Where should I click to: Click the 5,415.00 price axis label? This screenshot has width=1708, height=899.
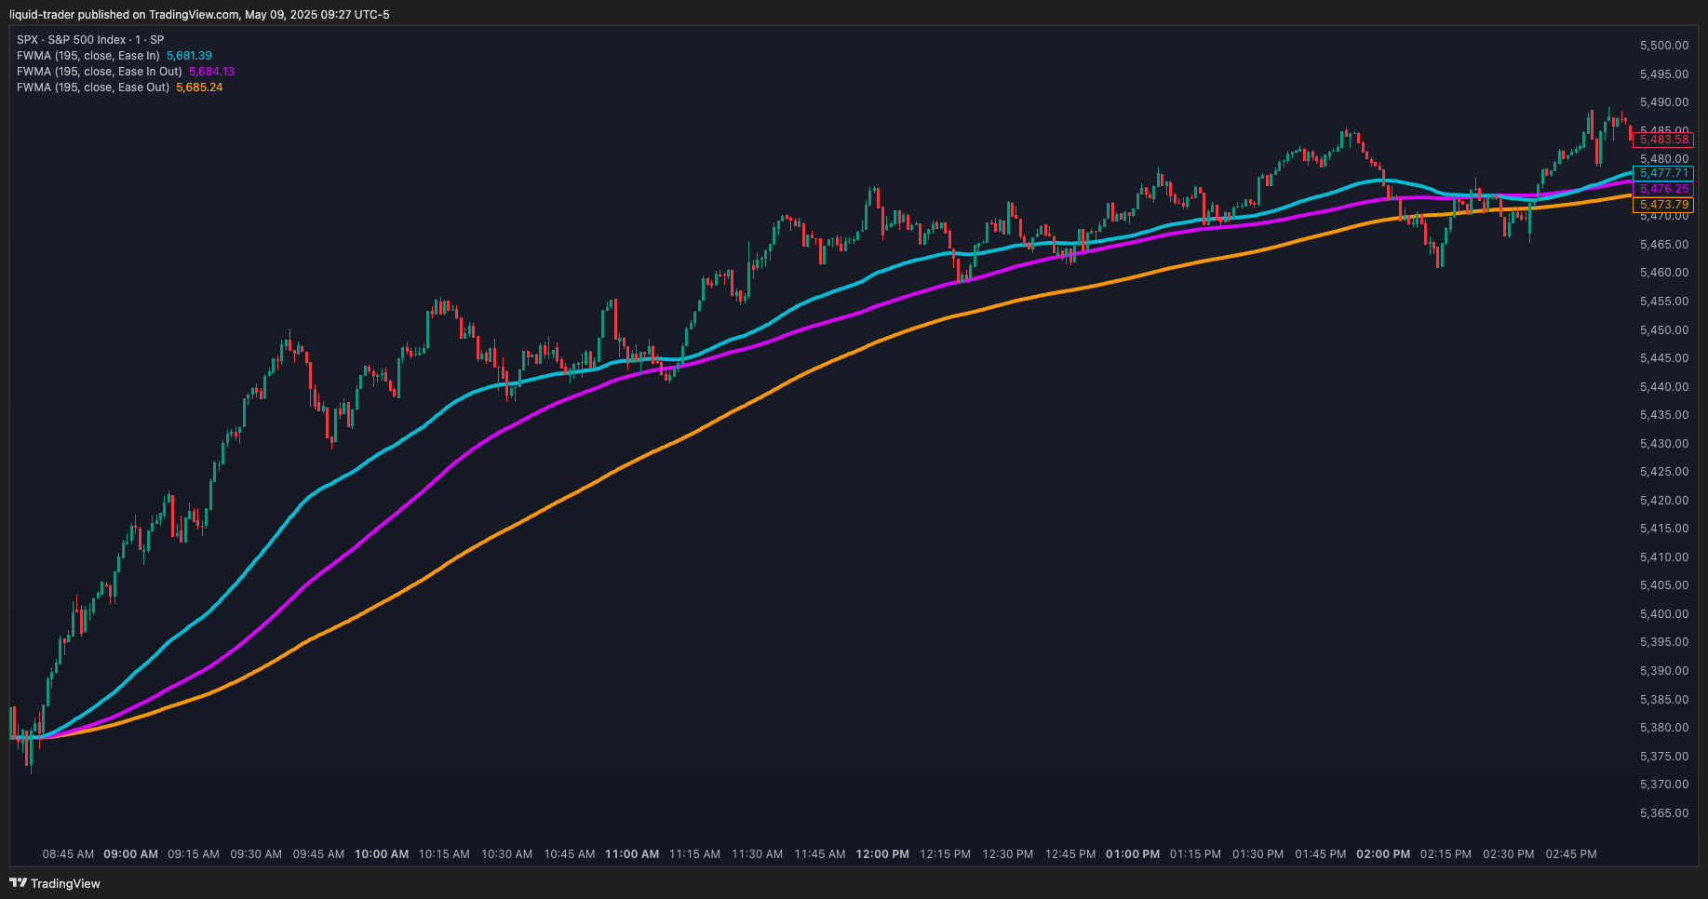[x=1664, y=529]
